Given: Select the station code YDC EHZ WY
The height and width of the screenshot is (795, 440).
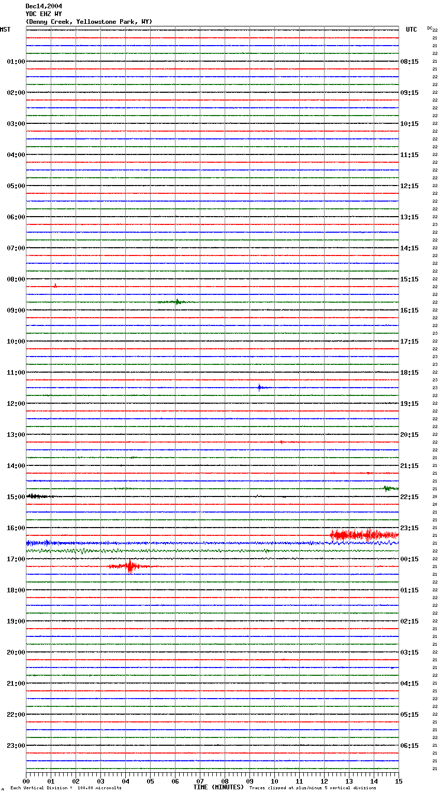Looking at the screenshot, I should [44, 14].
